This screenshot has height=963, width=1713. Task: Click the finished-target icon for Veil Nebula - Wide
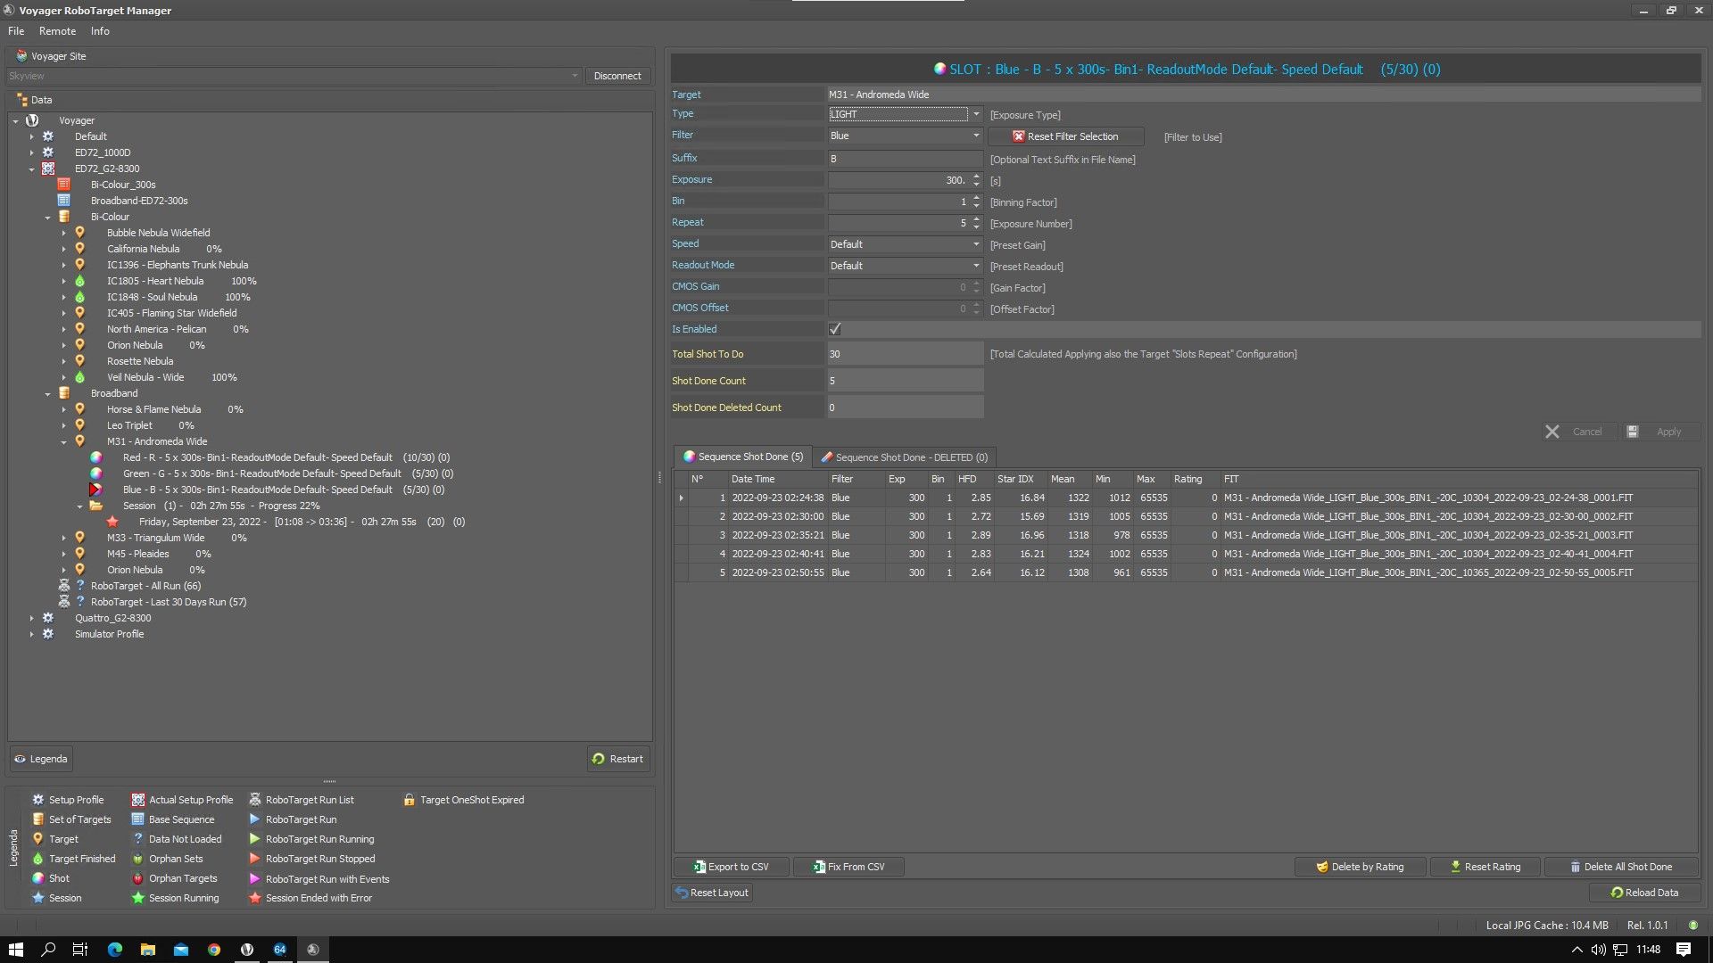click(x=80, y=377)
